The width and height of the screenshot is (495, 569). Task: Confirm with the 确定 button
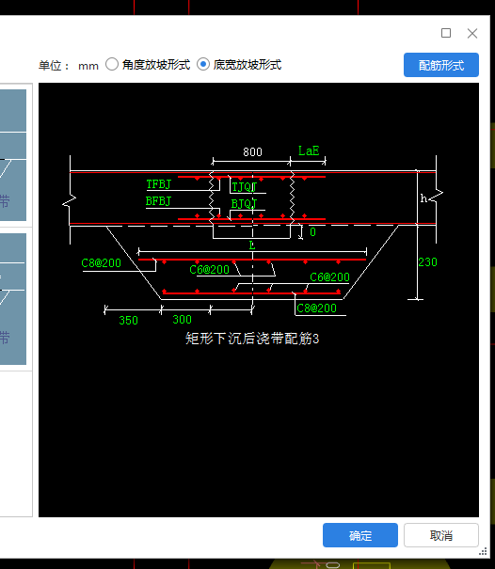(359, 535)
